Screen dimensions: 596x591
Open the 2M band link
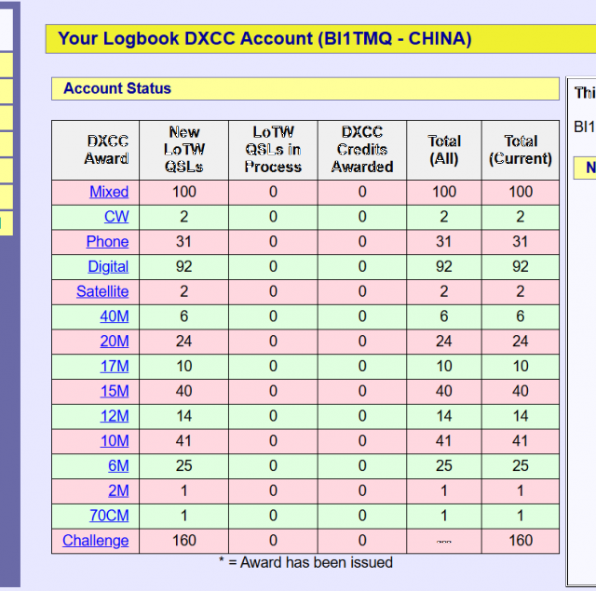click(x=118, y=491)
